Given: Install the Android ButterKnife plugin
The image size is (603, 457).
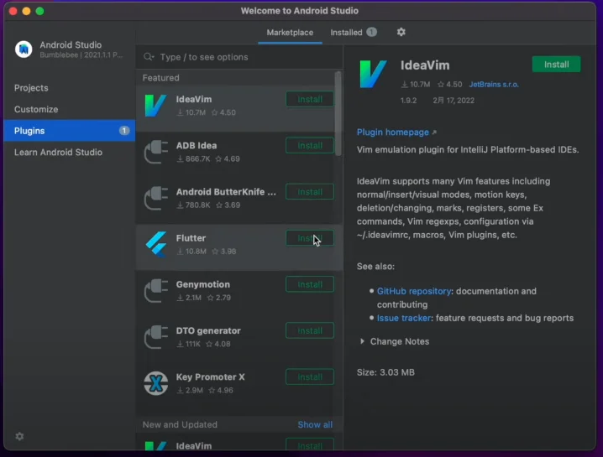Looking at the screenshot, I should pos(310,192).
